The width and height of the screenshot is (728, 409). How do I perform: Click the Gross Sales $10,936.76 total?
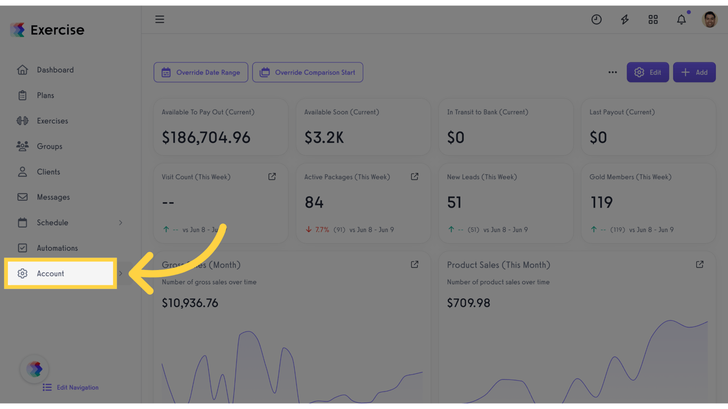pos(190,303)
